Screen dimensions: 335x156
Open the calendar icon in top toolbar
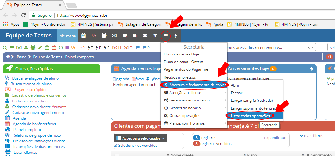[84, 36]
